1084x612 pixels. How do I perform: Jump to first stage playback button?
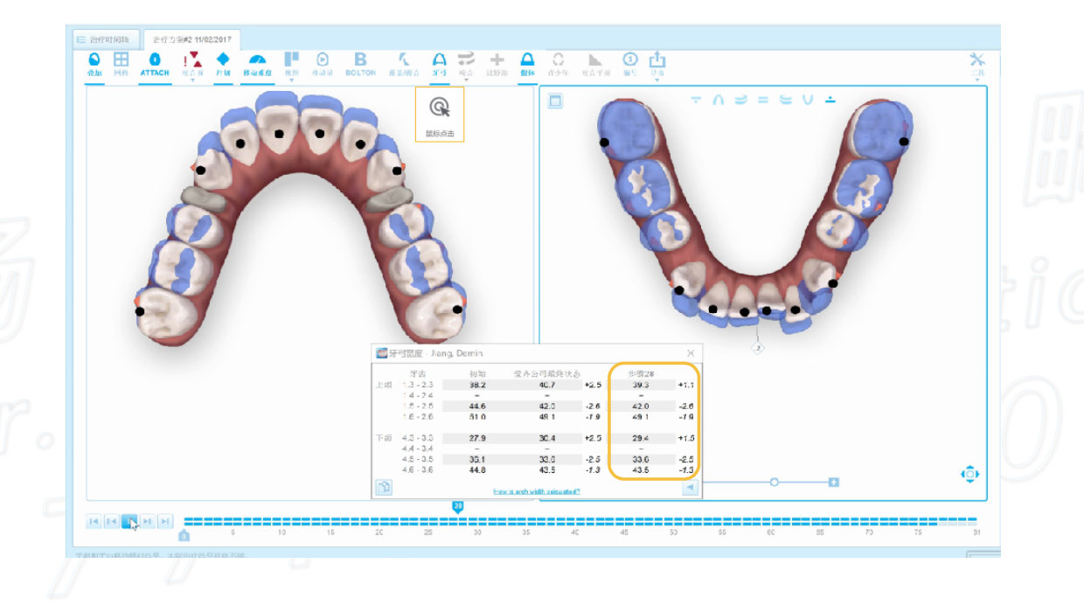(x=94, y=522)
